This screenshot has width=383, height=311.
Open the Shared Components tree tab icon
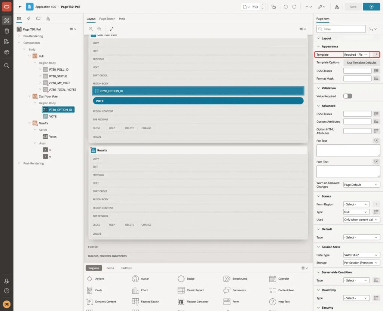pyautogui.click(x=48, y=19)
